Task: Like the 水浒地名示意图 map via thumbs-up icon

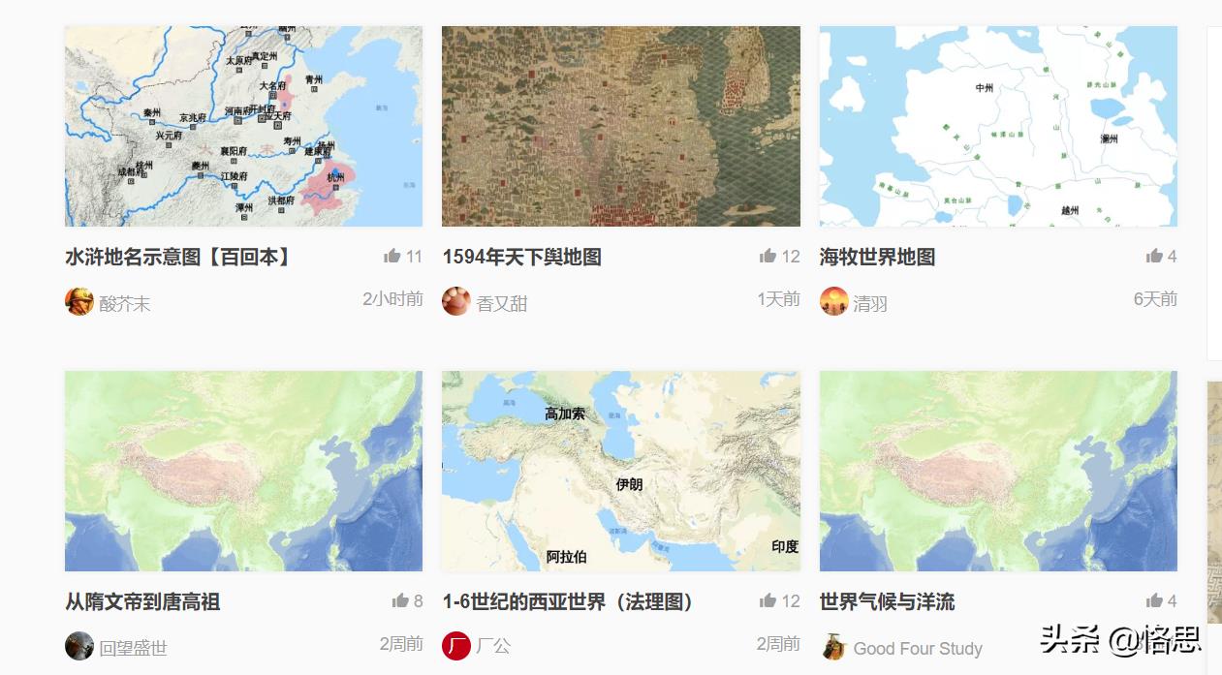Action: click(x=392, y=256)
